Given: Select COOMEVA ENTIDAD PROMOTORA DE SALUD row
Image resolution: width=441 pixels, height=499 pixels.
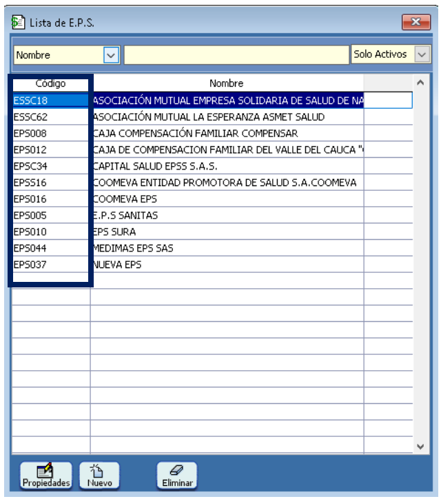Looking at the screenshot, I should (x=227, y=183).
